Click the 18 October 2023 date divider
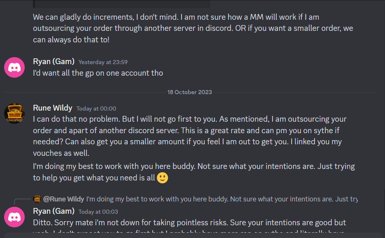 (x=189, y=92)
